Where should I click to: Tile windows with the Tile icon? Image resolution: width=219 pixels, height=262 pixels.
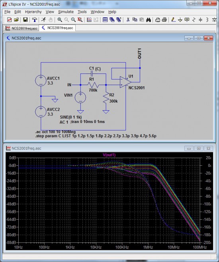coord(105,20)
